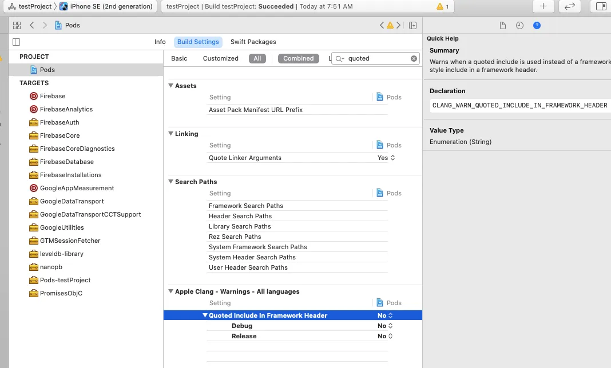
Task: Switch to the Swift Packages tab
Action: pyautogui.click(x=253, y=42)
